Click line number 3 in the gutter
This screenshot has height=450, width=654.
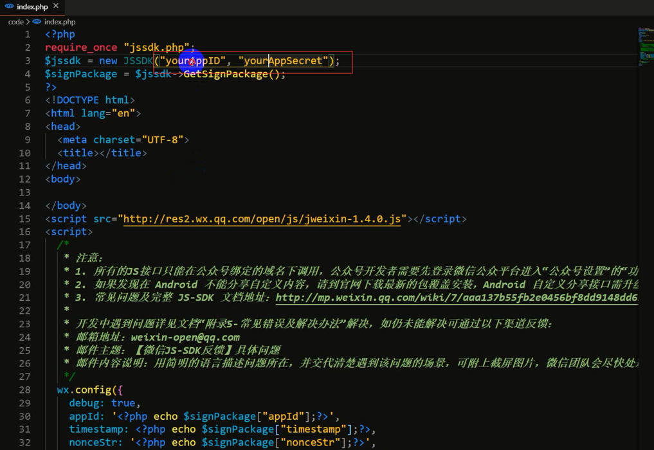(x=28, y=61)
